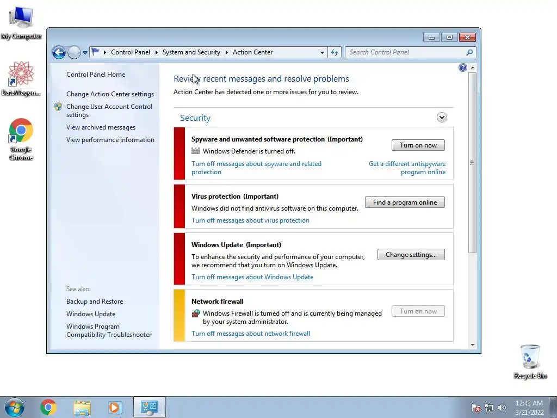Click the Security section heading
This screenshot has height=418, width=557.
(195, 118)
